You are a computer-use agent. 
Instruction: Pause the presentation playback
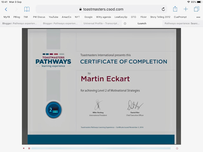coord(29,149)
